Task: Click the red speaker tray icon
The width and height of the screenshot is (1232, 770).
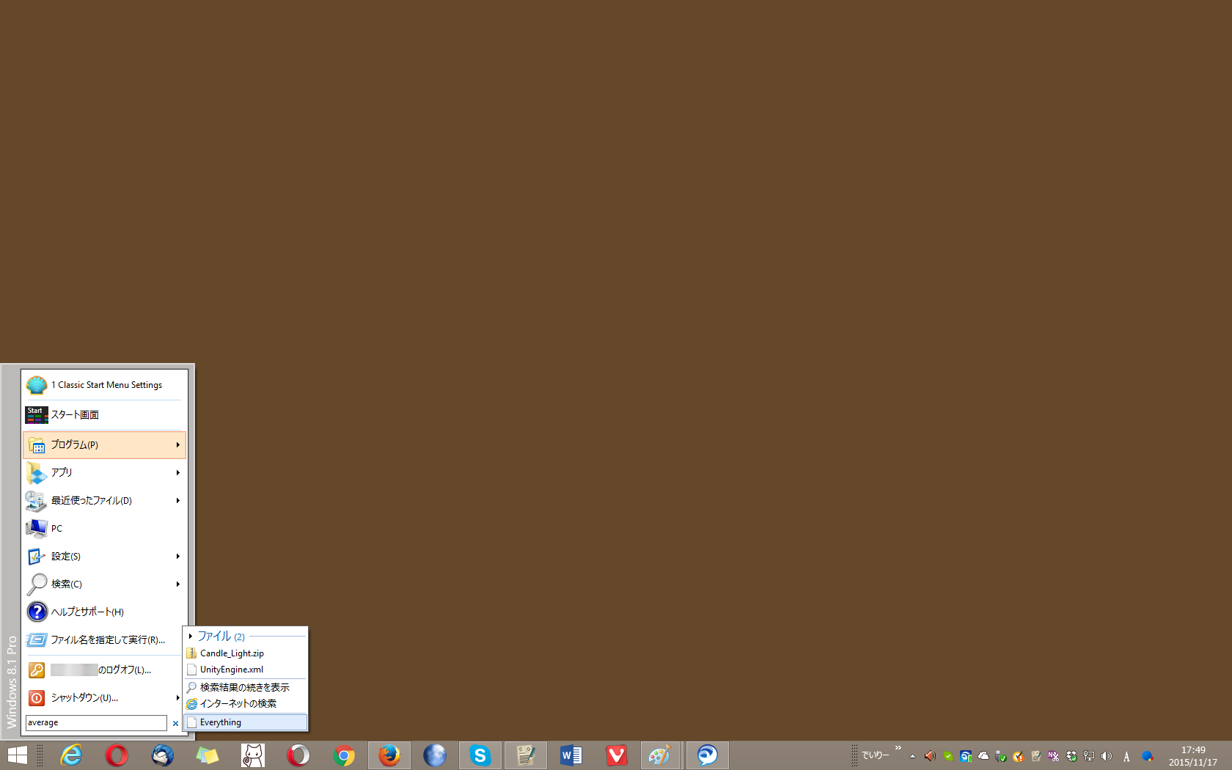Action: pyautogui.click(x=930, y=756)
